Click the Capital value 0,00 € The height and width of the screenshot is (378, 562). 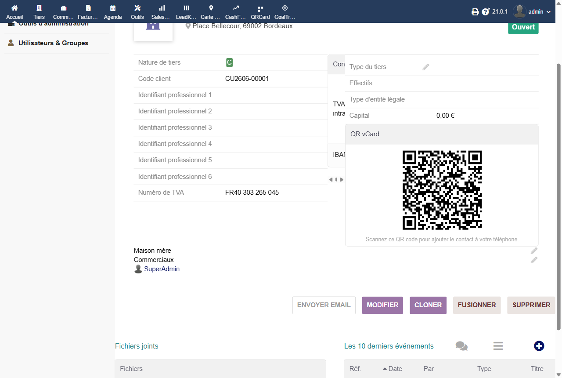click(445, 116)
